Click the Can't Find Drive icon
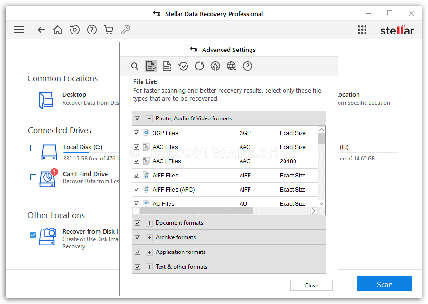This screenshot has height=304, width=428. [x=49, y=178]
